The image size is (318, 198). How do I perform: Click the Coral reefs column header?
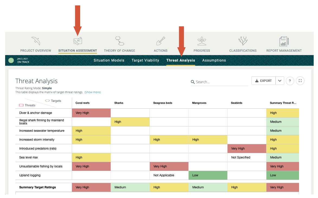[x=83, y=103]
